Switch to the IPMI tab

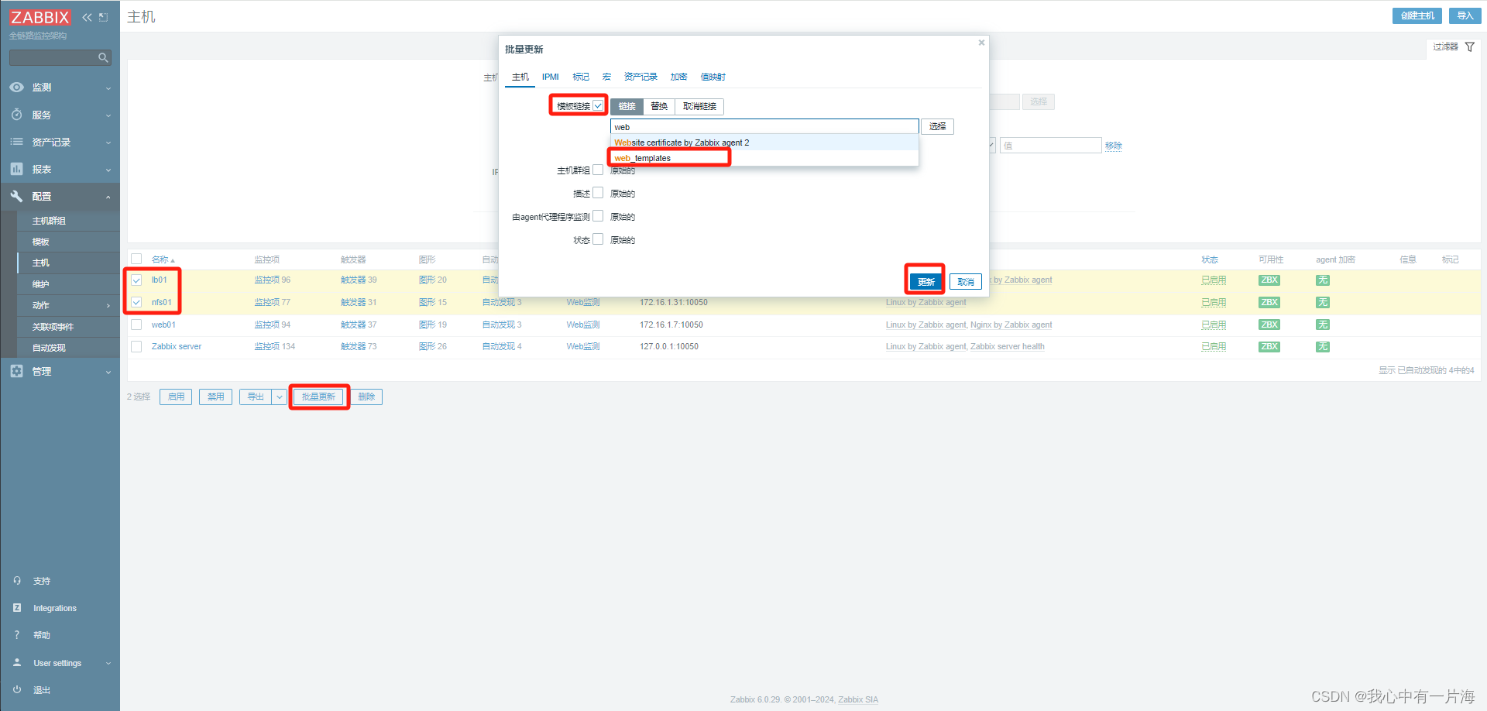click(551, 77)
